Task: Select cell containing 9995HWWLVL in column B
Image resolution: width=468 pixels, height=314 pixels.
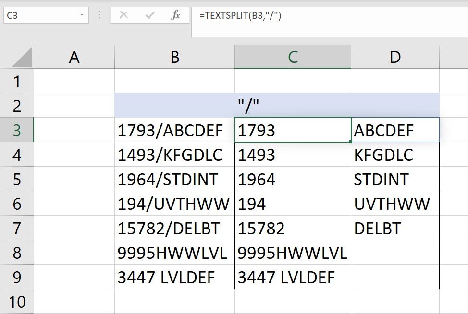Action: pyautogui.click(x=174, y=253)
